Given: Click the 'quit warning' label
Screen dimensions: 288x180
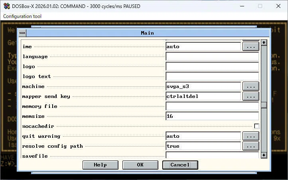Looking at the screenshot, I should click(x=41, y=136).
